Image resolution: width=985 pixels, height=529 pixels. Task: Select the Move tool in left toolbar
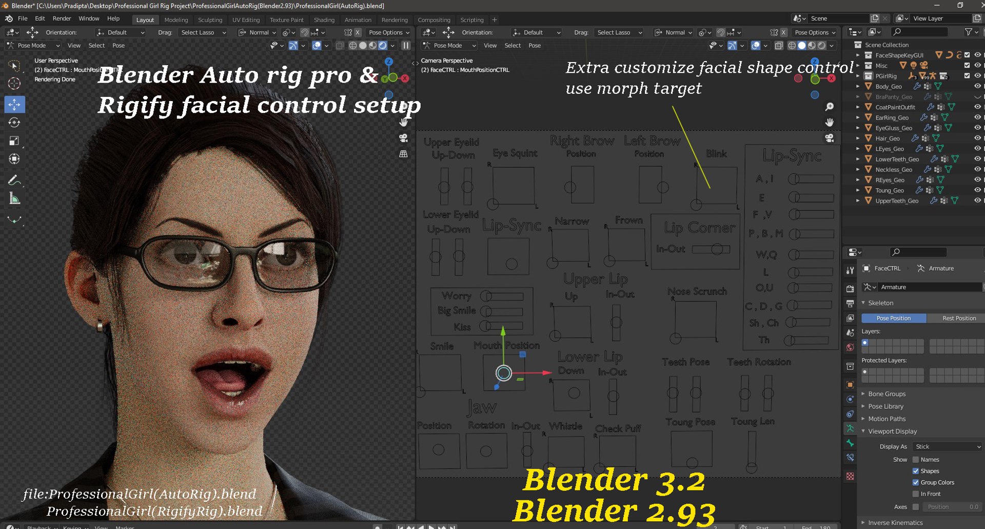click(x=14, y=104)
